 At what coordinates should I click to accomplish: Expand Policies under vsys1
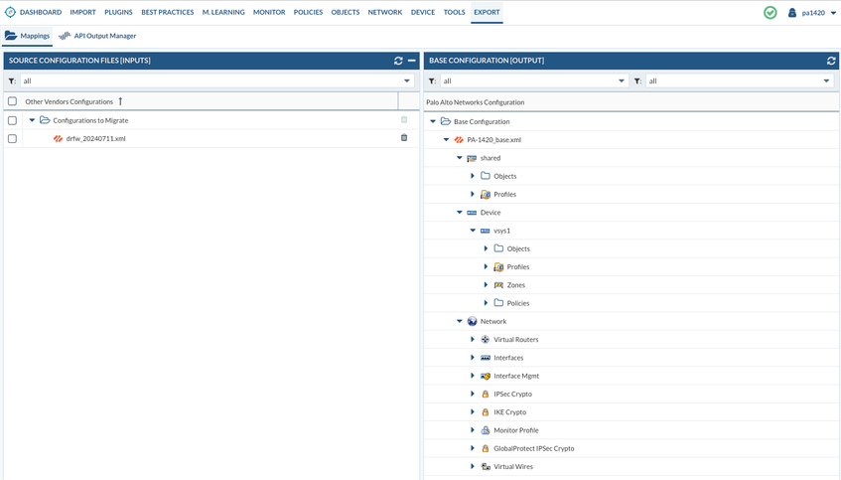pos(486,303)
